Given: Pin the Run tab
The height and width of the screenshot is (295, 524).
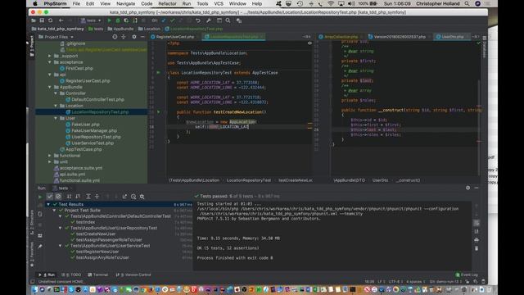Looking at the screenshot, I should (x=40, y=247).
